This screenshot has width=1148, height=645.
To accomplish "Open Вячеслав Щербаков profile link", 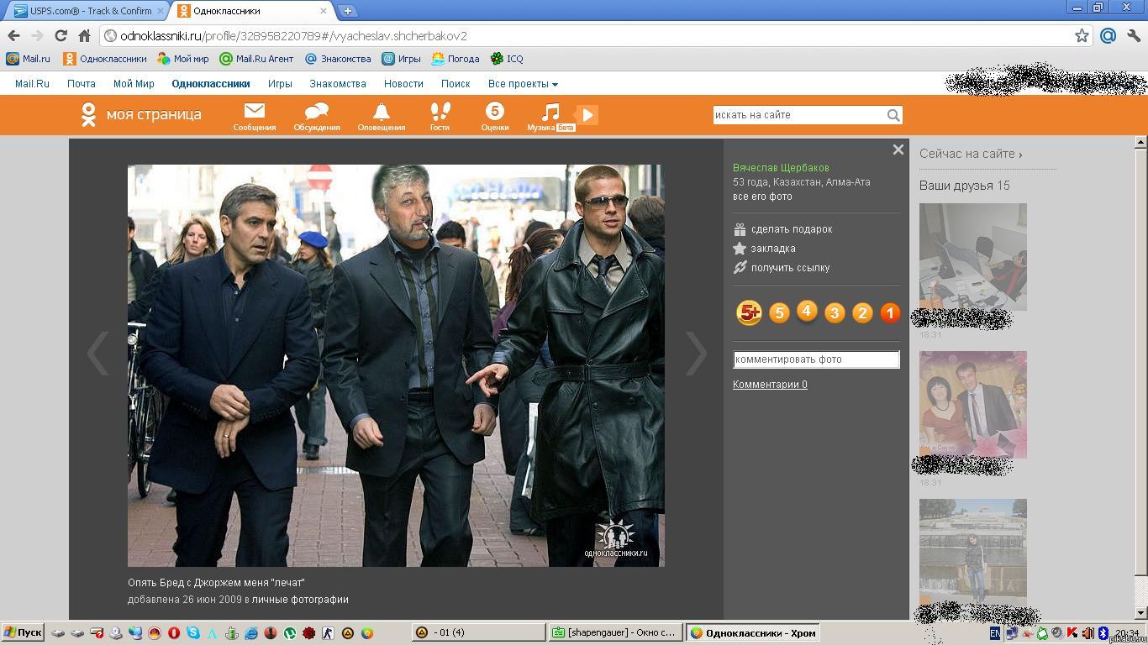I will [781, 168].
